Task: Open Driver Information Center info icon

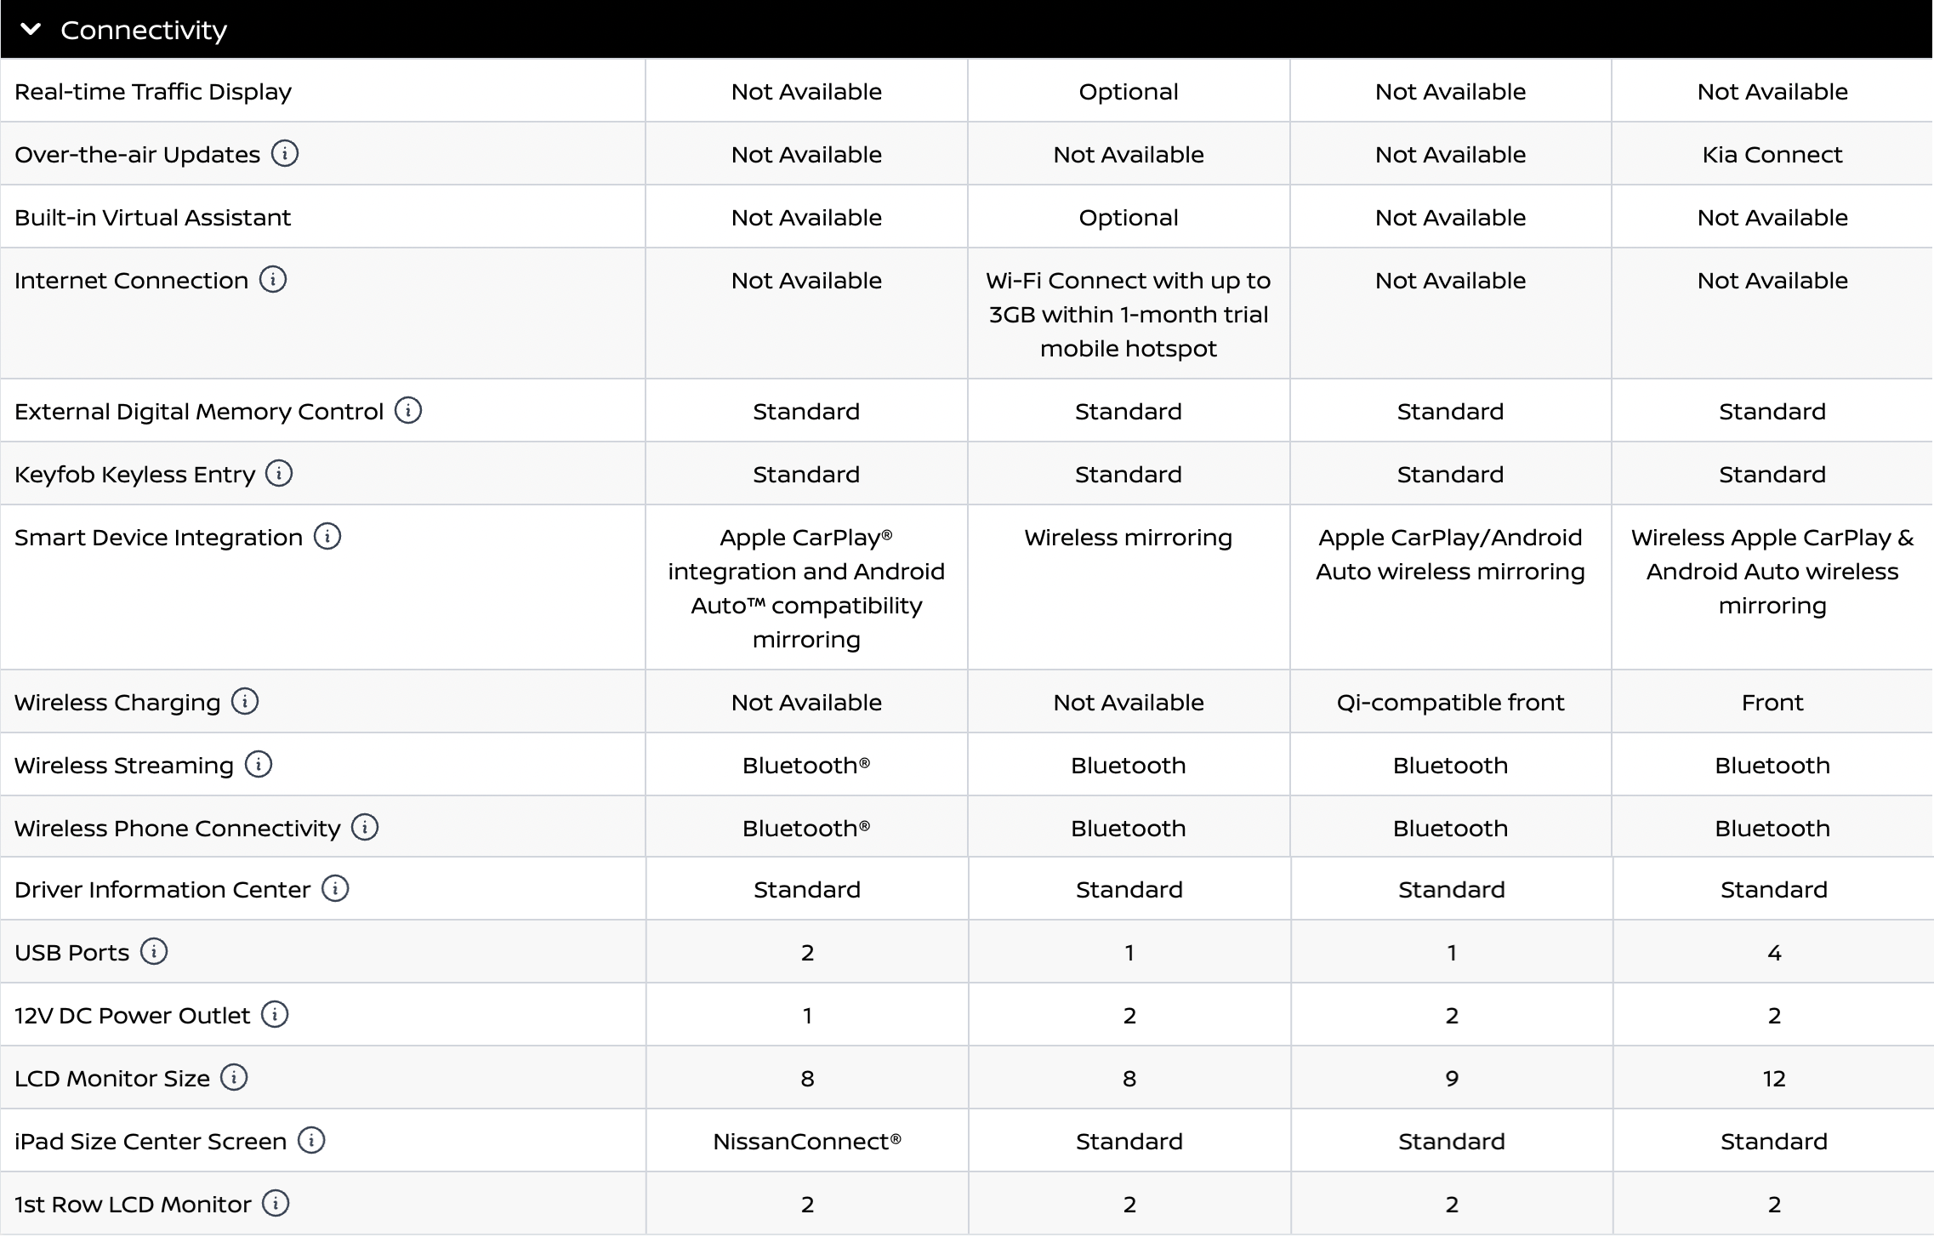Action: pyautogui.click(x=335, y=889)
